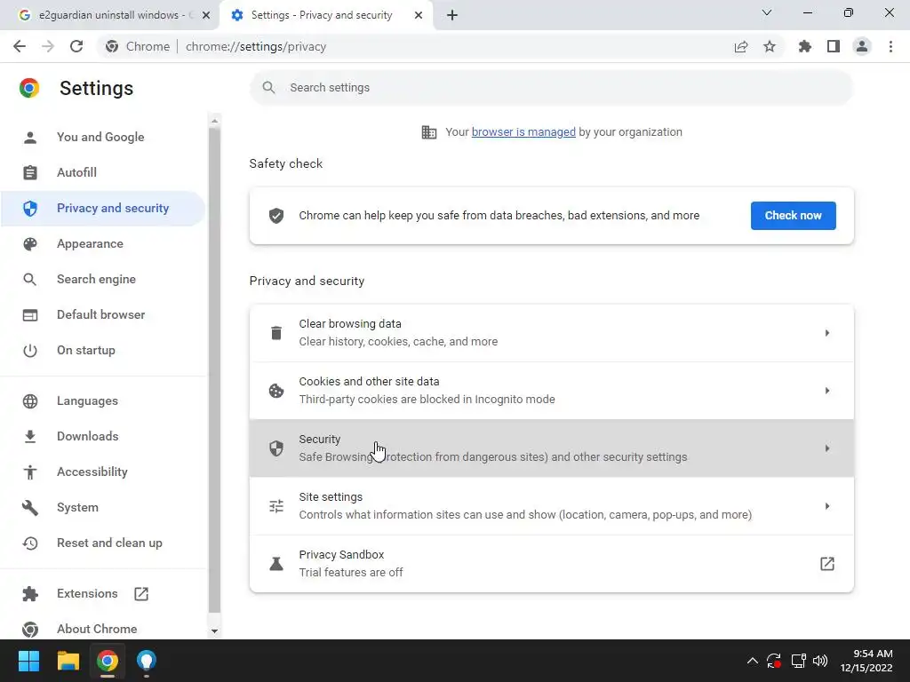Screen dimensions: 910x682
Task: Click the sync tray icon with red dot
Action: [774, 661]
